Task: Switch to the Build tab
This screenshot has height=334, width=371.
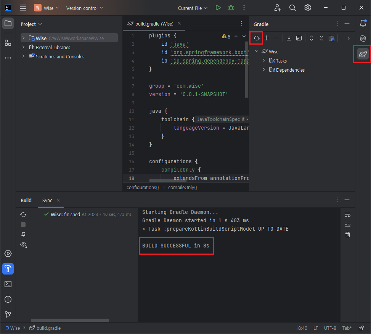Action: click(x=26, y=200)
